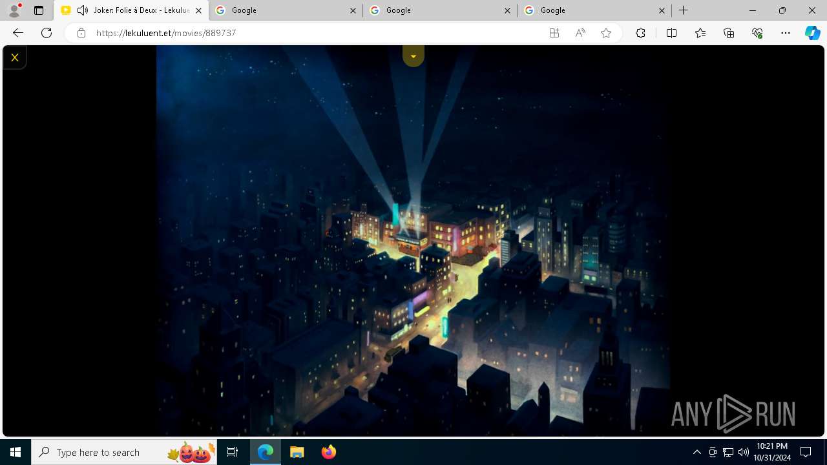Open clock showing 10:21 PM
Viewport: 827px width, 465px height.
[772, 452]
